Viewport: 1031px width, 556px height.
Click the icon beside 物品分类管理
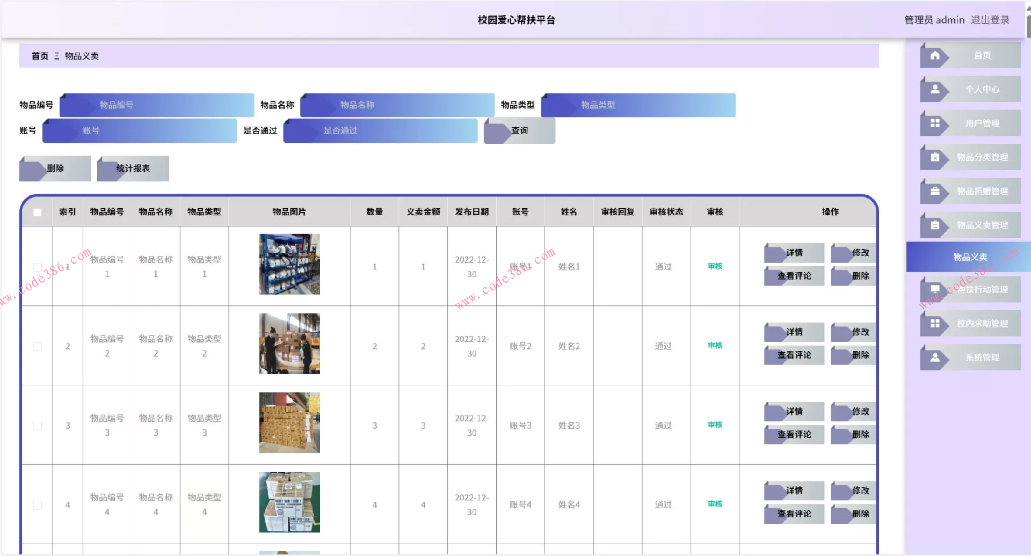(x=935, y=157)
